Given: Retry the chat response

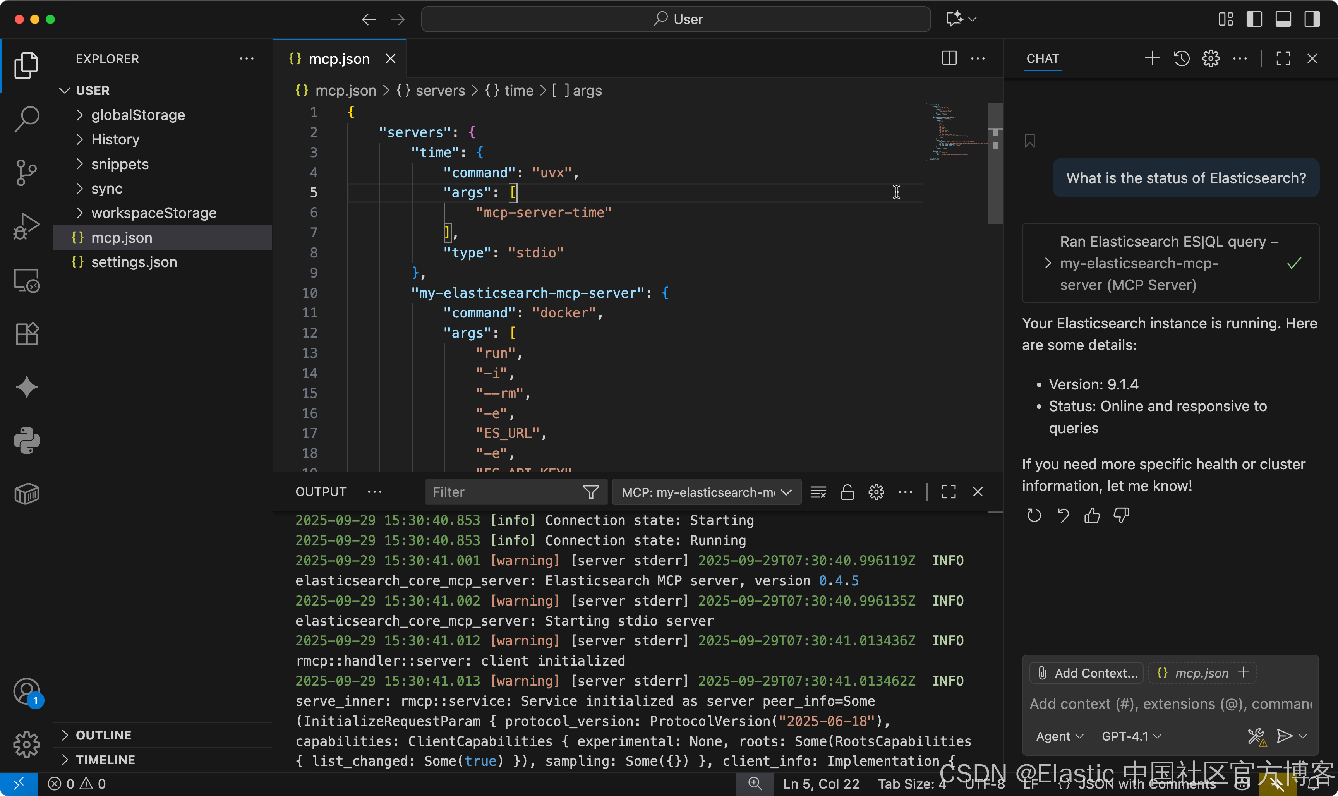Looking at the screenshot, I should (x=1034, y=515).
